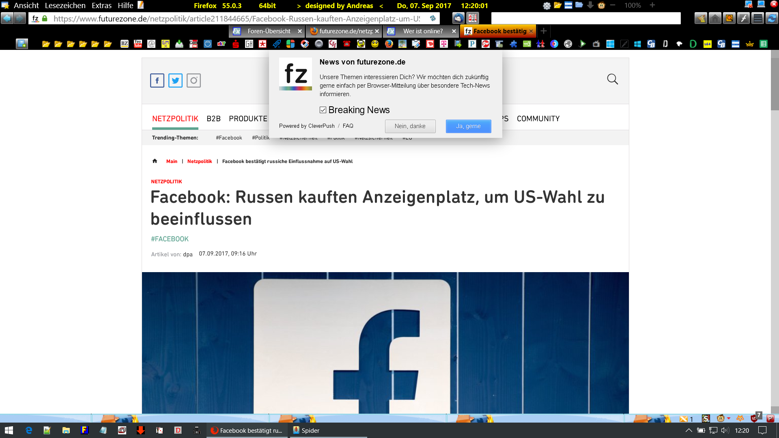Switch to the Foren-Übersicht tab

pyautogui.click(x=269, y=31)
